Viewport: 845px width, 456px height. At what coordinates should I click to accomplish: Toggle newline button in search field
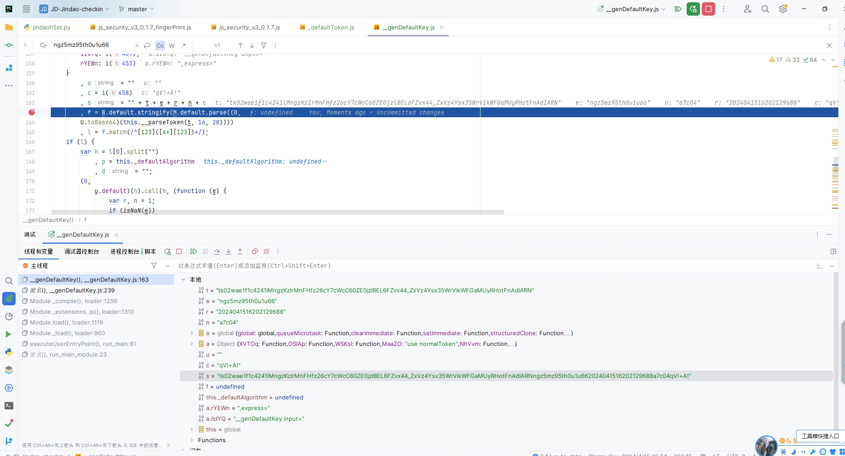point(147,45)
